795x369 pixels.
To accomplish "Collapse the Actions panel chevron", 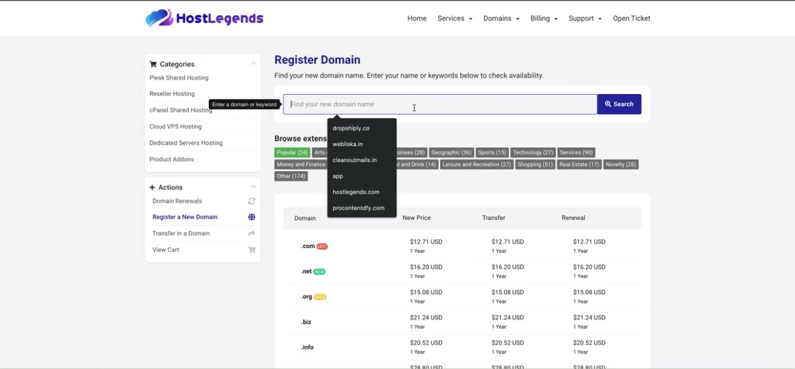I will click(253, 187).
